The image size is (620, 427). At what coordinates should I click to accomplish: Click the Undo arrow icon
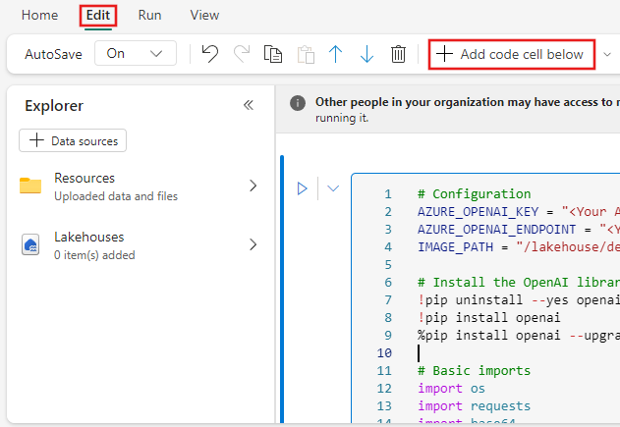[x=209, y=54]
